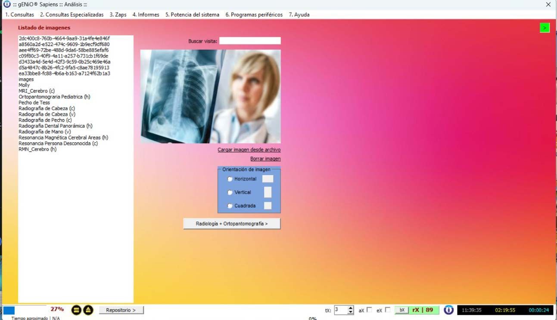The height and width of the screenshot is (320, 557).
Task: Click the cyan timer reading 00:00:24
Action: [x=539, y=310]
